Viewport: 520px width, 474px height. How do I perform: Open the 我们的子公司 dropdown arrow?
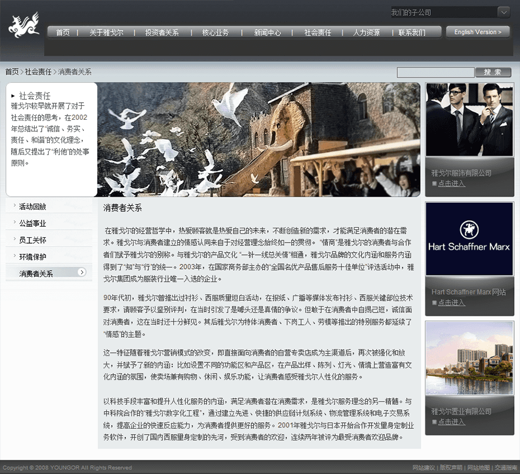tap(504, 12)
